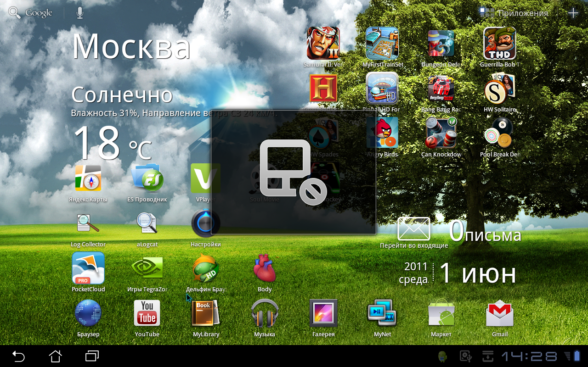Open the Angry Birds game
Viewport: 588px width, 367px height.
click(382, 133)
